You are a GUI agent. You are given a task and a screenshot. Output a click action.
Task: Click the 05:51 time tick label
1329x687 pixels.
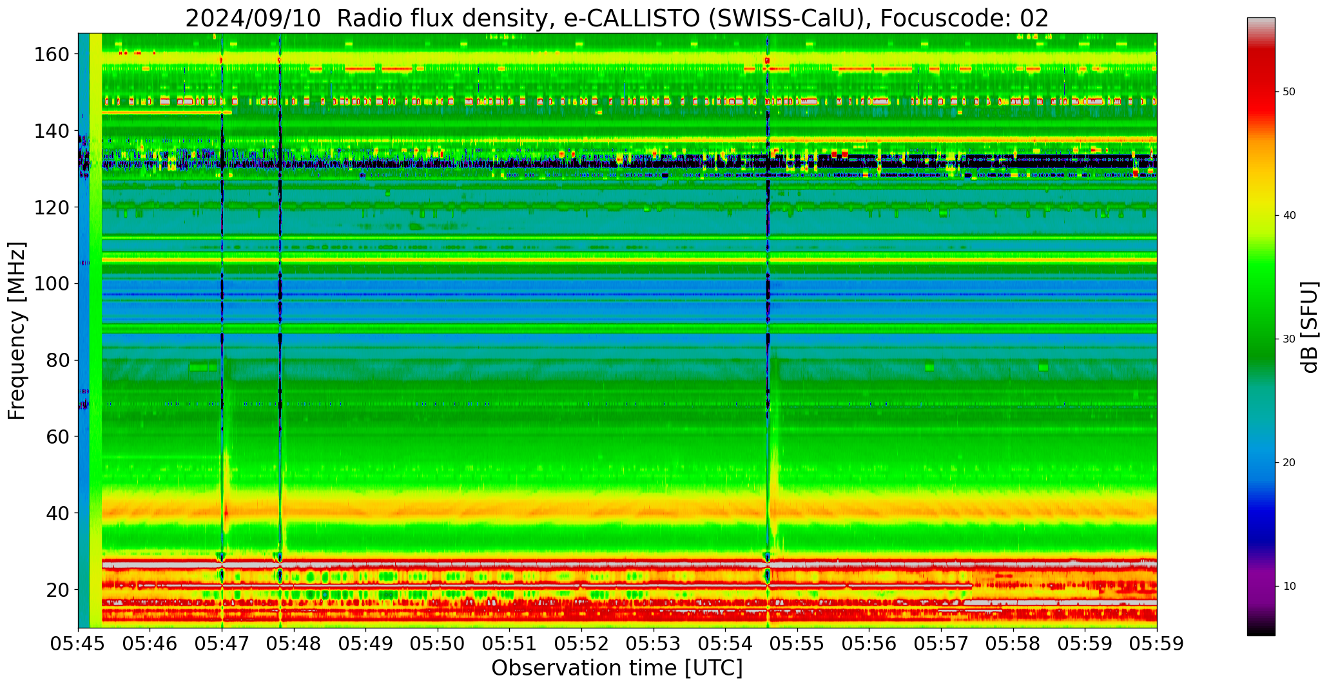510,643
